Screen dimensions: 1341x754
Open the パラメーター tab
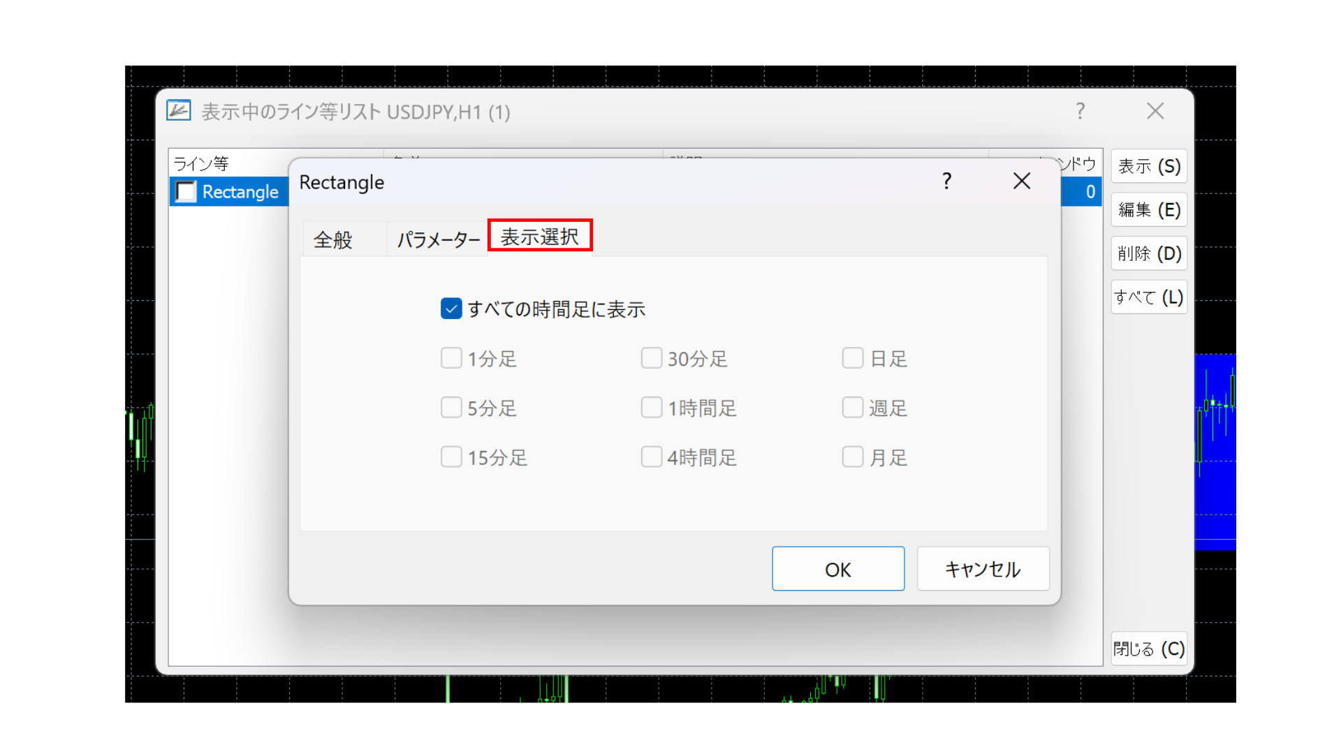(437, 239)
